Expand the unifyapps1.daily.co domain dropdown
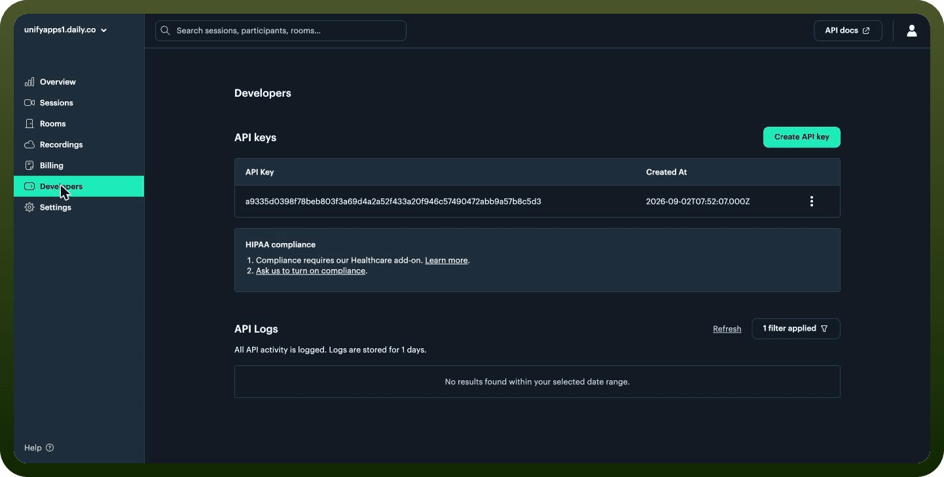Screen dimensions: 944x477 (x=65, y=29)
